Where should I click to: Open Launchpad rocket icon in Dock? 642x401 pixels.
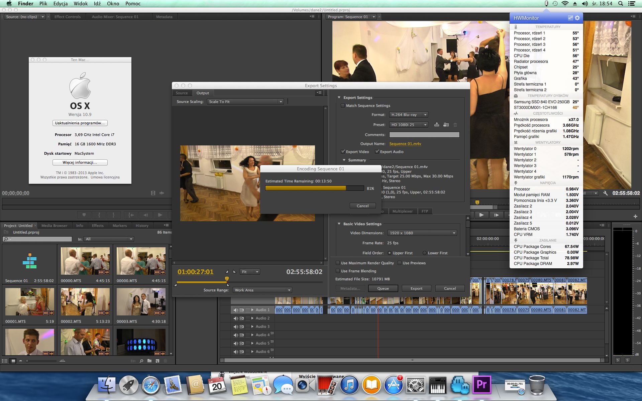(129, 385)
